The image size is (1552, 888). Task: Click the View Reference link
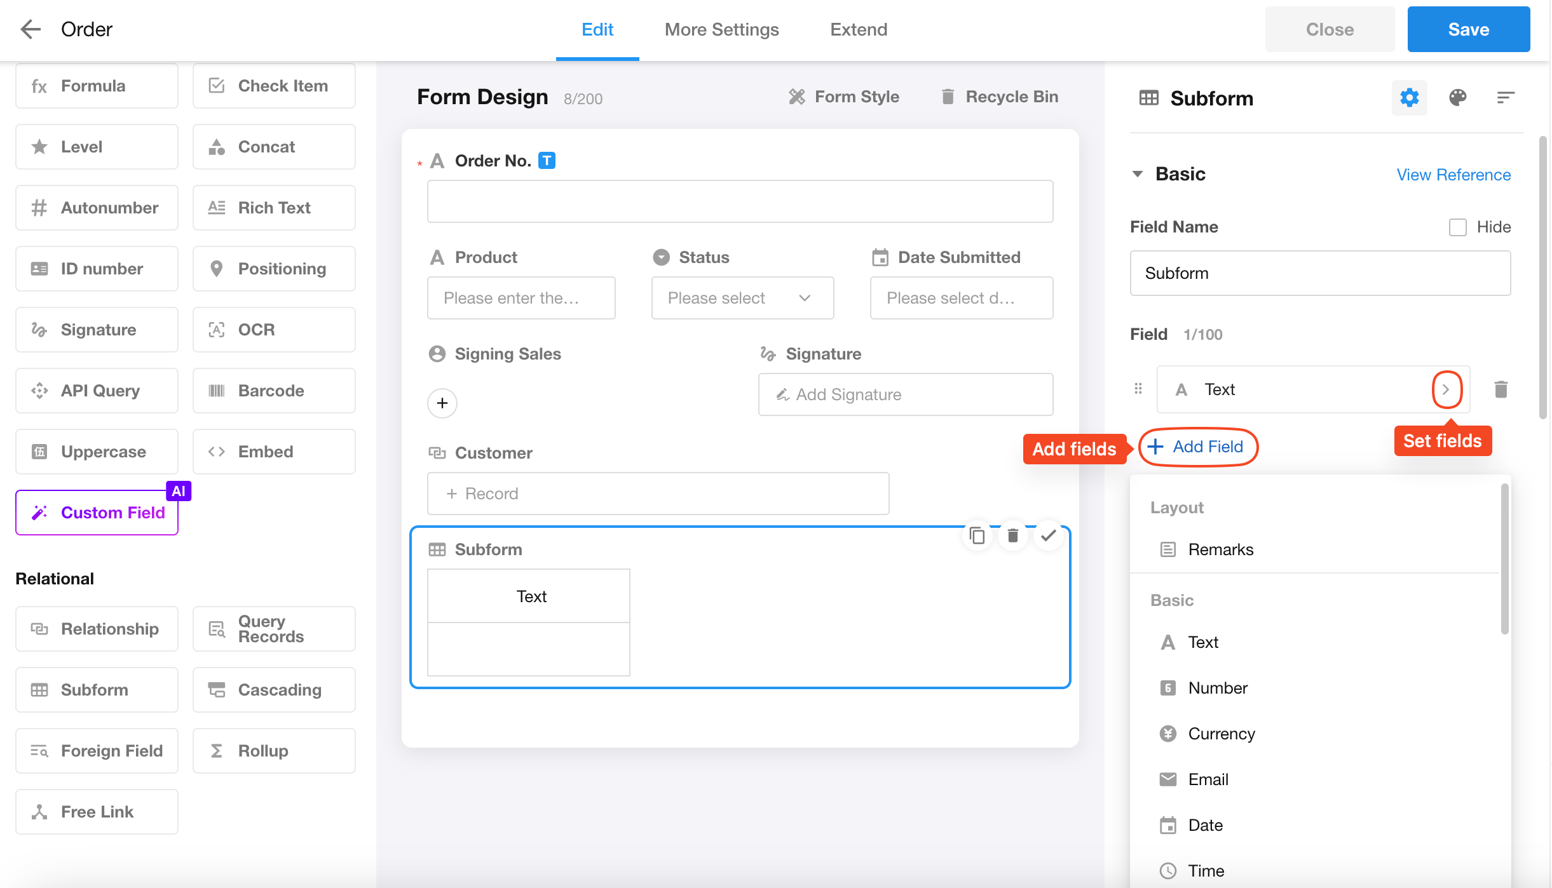(x=1453, y=175)
